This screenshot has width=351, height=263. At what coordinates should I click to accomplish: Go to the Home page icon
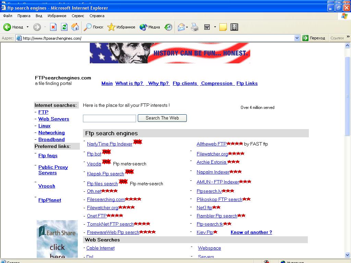pyautogui.click(x=75, y=27)
